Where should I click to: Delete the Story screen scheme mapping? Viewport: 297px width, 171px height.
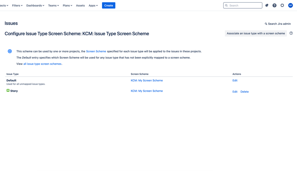(244, 91)
